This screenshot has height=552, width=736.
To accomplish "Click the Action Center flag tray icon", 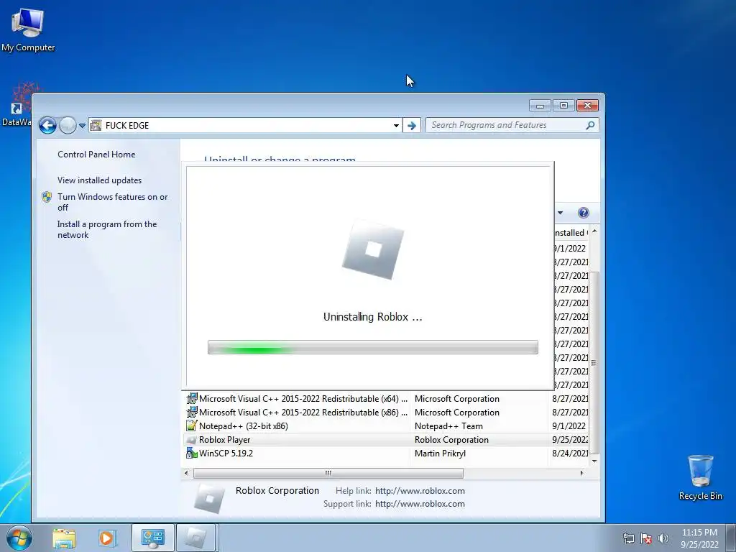I will point(646,538).
